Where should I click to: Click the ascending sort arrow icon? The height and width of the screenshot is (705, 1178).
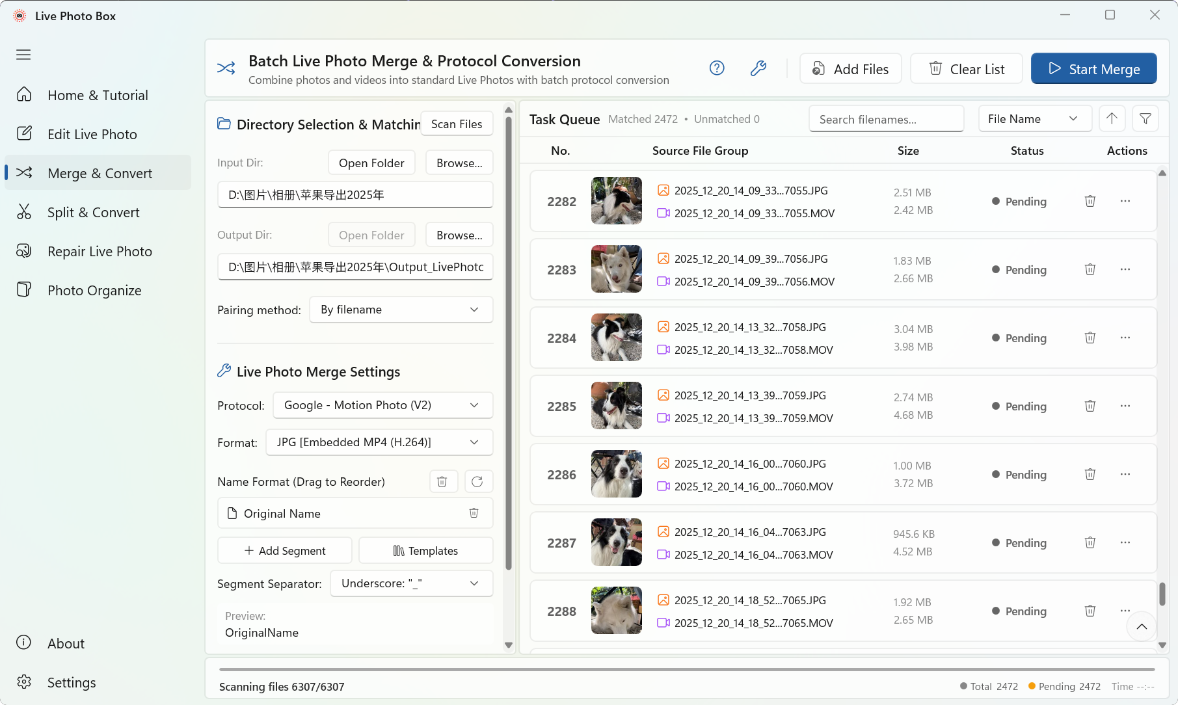point(1112,118)
